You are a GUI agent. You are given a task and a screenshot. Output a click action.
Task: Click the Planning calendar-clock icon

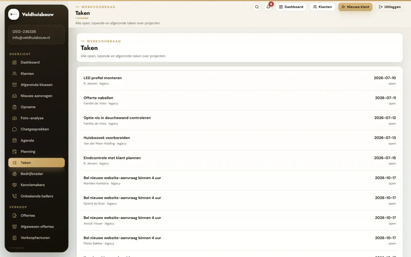click(15, 152)
